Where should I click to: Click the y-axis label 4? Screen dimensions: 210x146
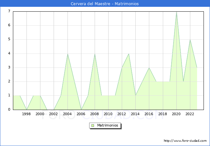coord(9,54)
